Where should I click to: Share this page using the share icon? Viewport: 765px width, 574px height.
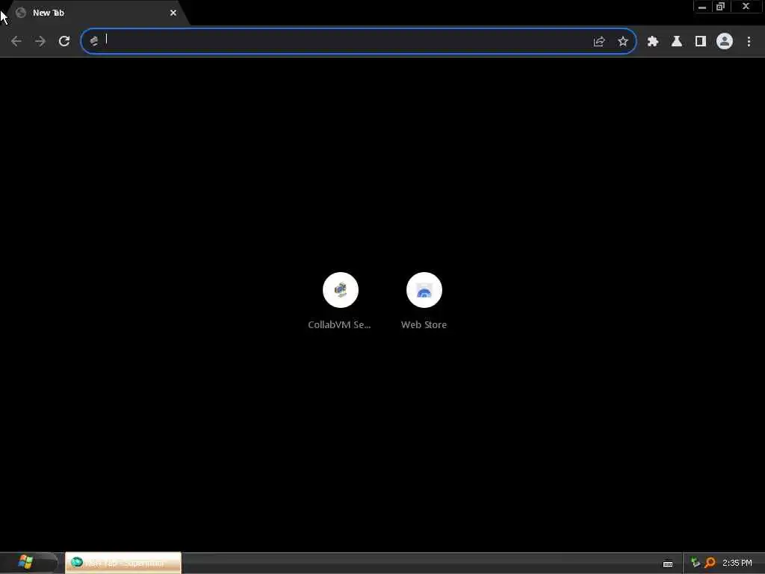pyautogui.click(x=599, y=42)
